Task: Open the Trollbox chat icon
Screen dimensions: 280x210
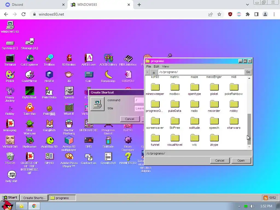Action: [49, 60]
